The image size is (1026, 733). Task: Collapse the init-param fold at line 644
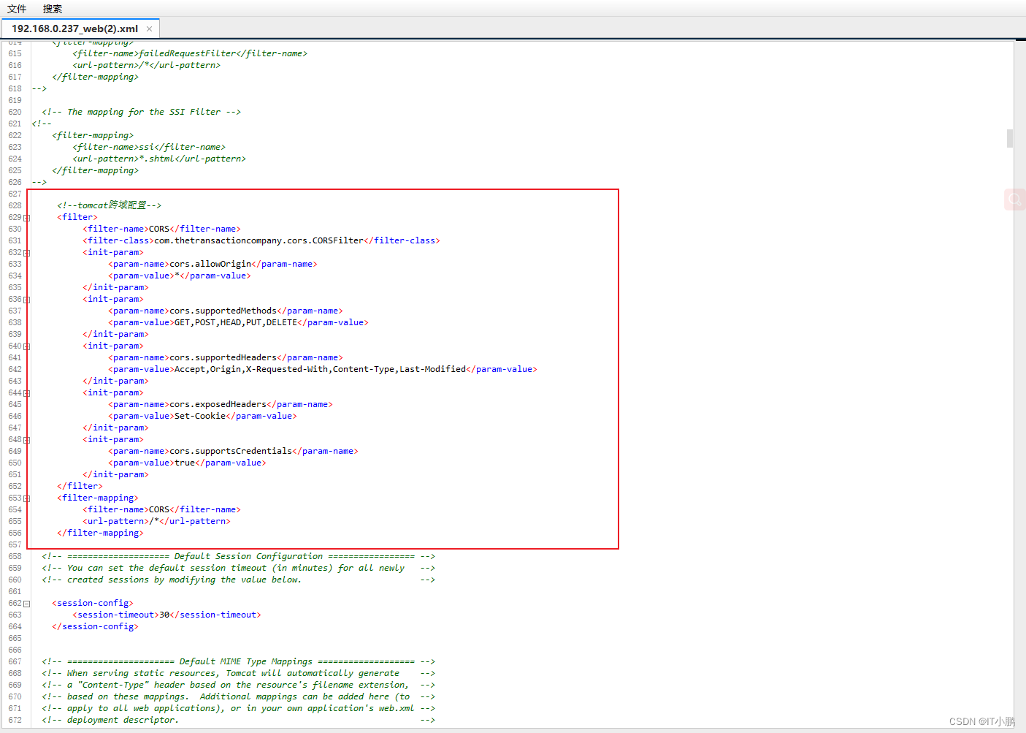pyautogui.click(x=27, y=393)
